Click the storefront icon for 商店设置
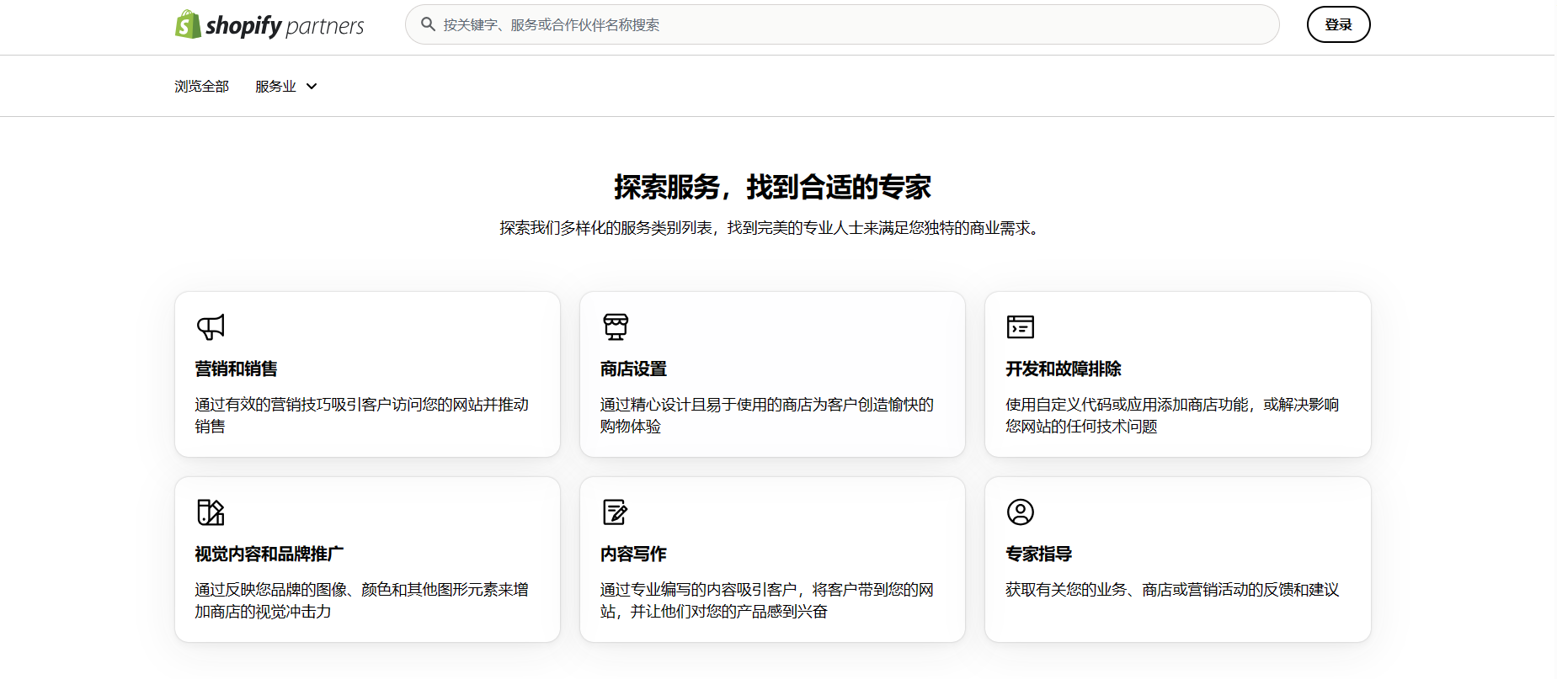Image resolution: width=1557 pixels, height=679 pixels. 616,326
